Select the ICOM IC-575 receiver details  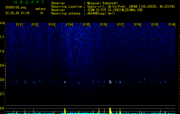[115, 10]
